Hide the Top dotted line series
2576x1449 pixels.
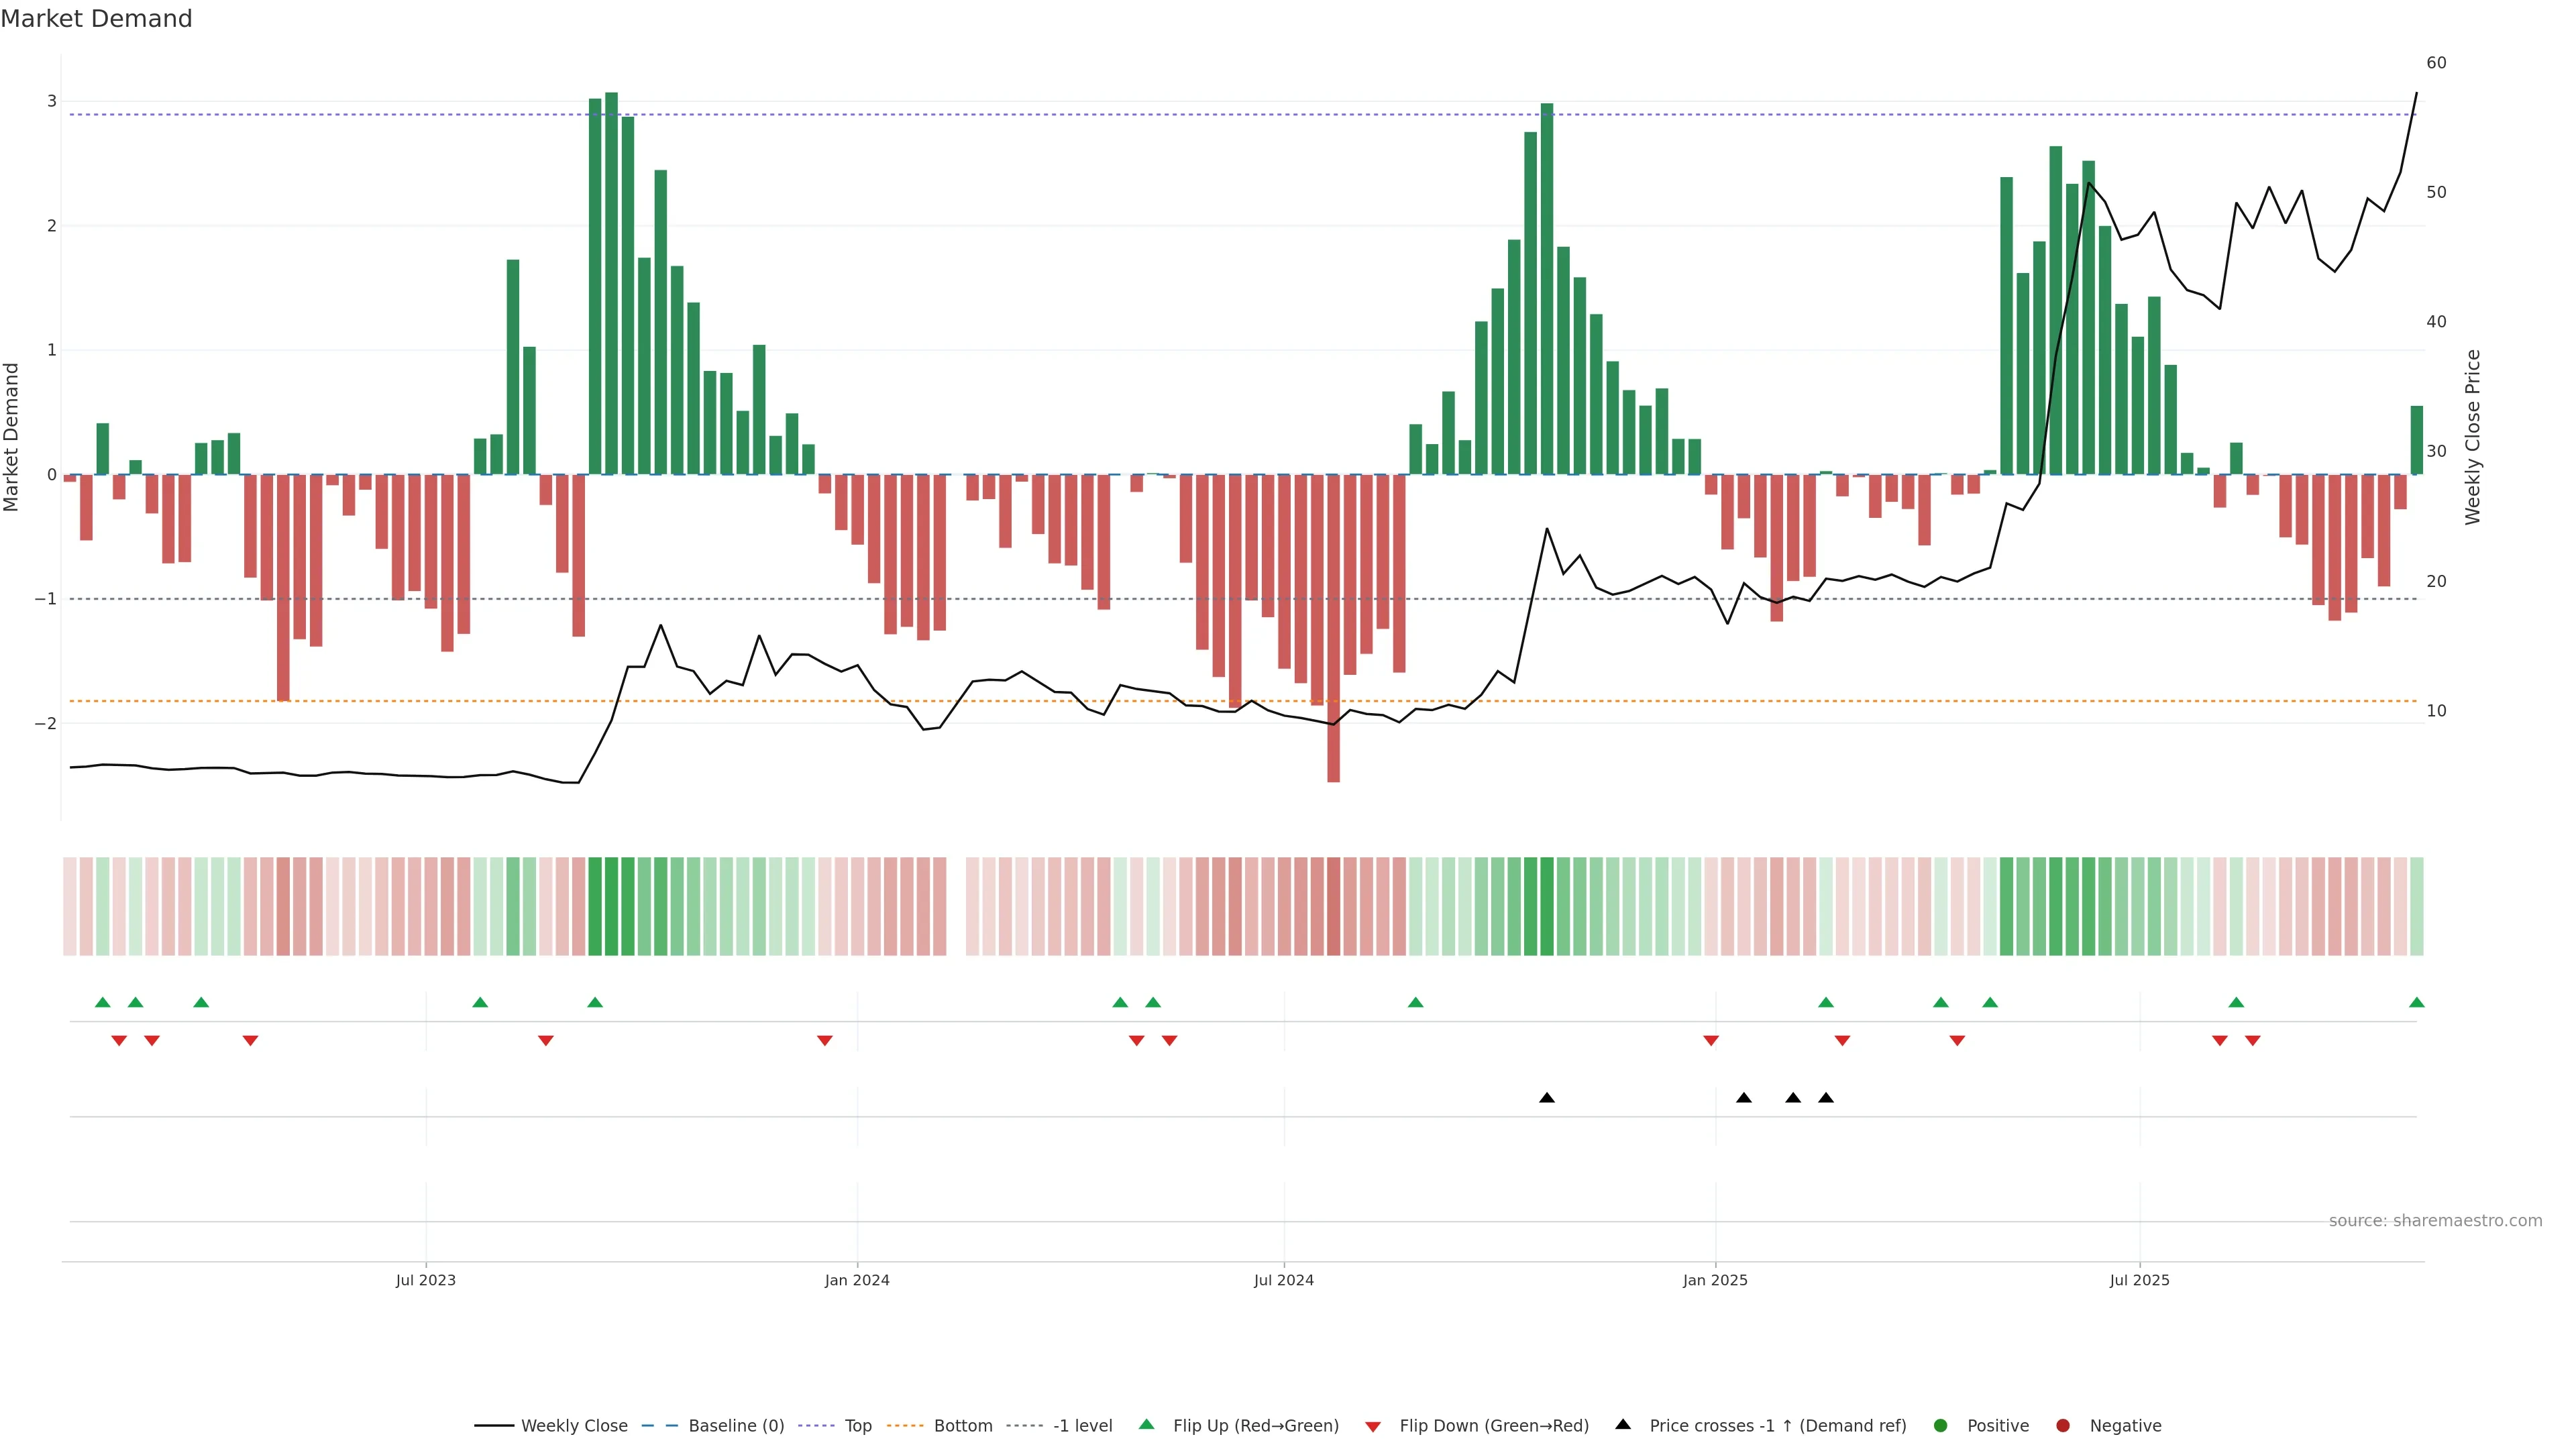[857, 1425]
